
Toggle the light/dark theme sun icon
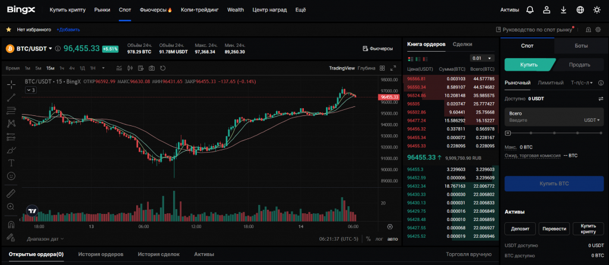[x=597, y=10]
